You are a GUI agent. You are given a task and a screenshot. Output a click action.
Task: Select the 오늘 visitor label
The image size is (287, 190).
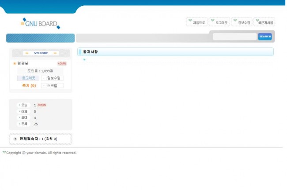click(24, 105)
